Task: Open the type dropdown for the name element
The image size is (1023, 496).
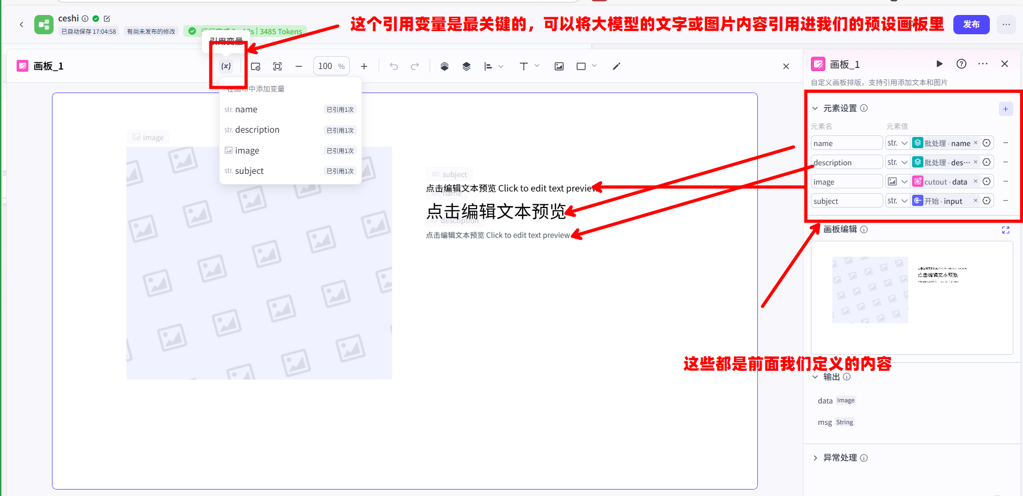Action: [897, 143]
